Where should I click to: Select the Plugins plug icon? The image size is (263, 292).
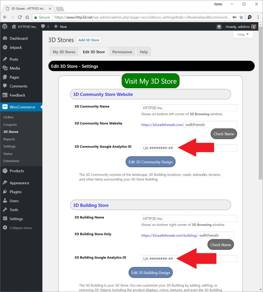point(5,192)
